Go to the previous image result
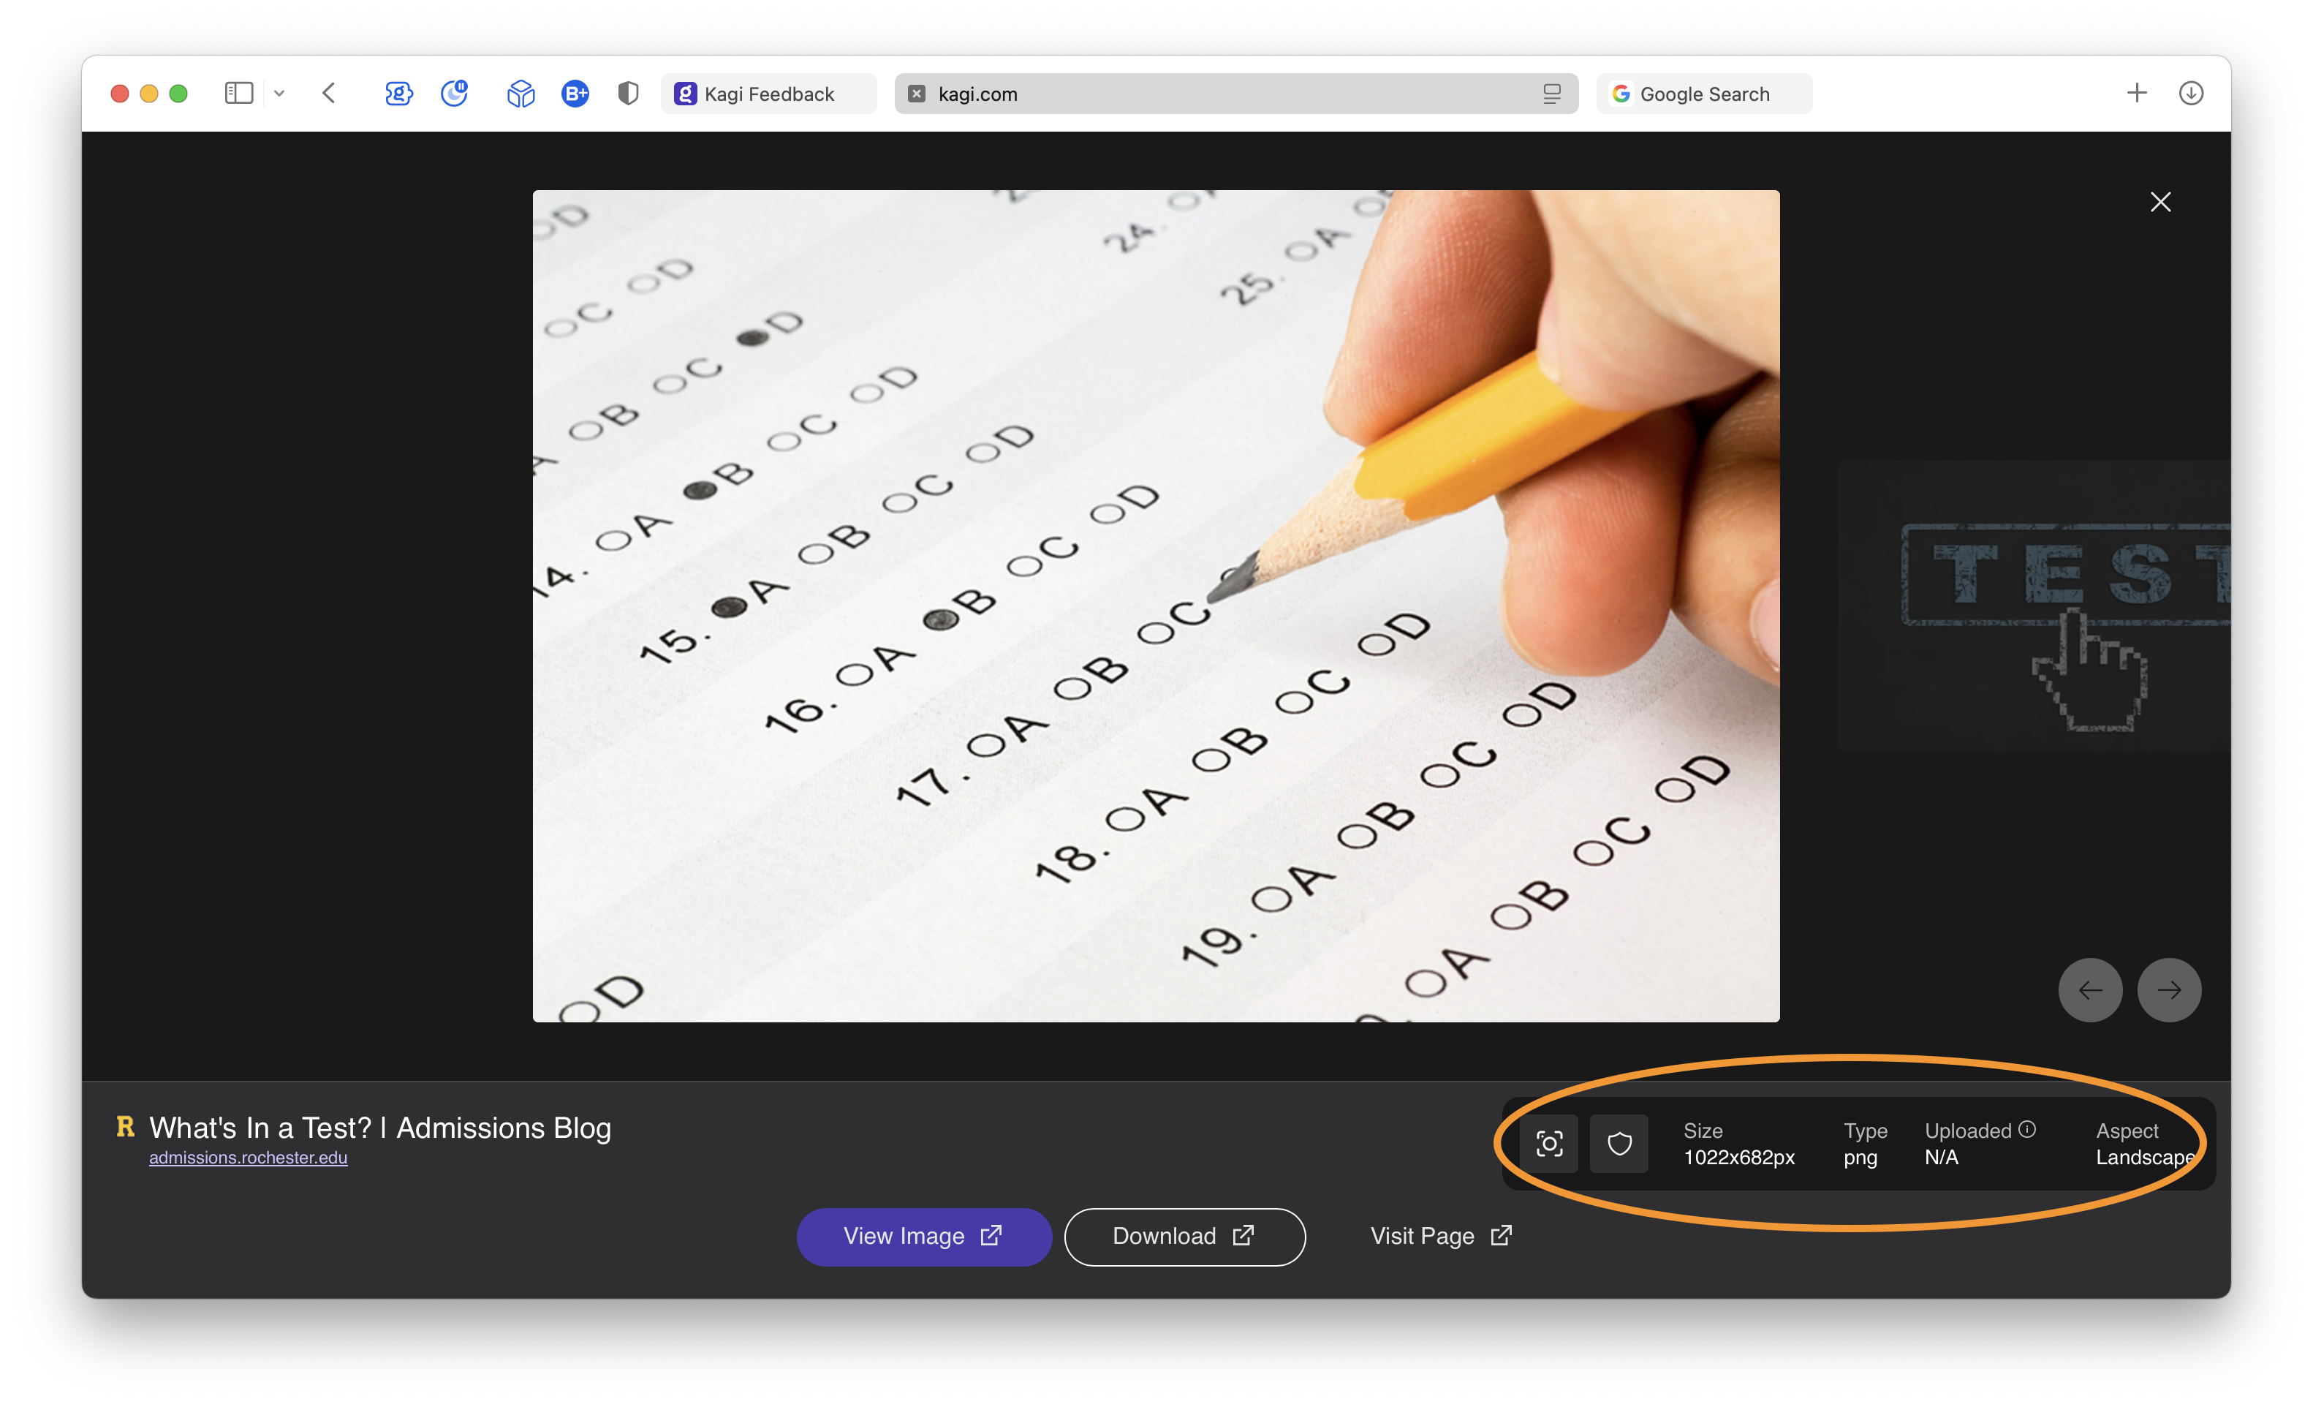 [2089, 990]
